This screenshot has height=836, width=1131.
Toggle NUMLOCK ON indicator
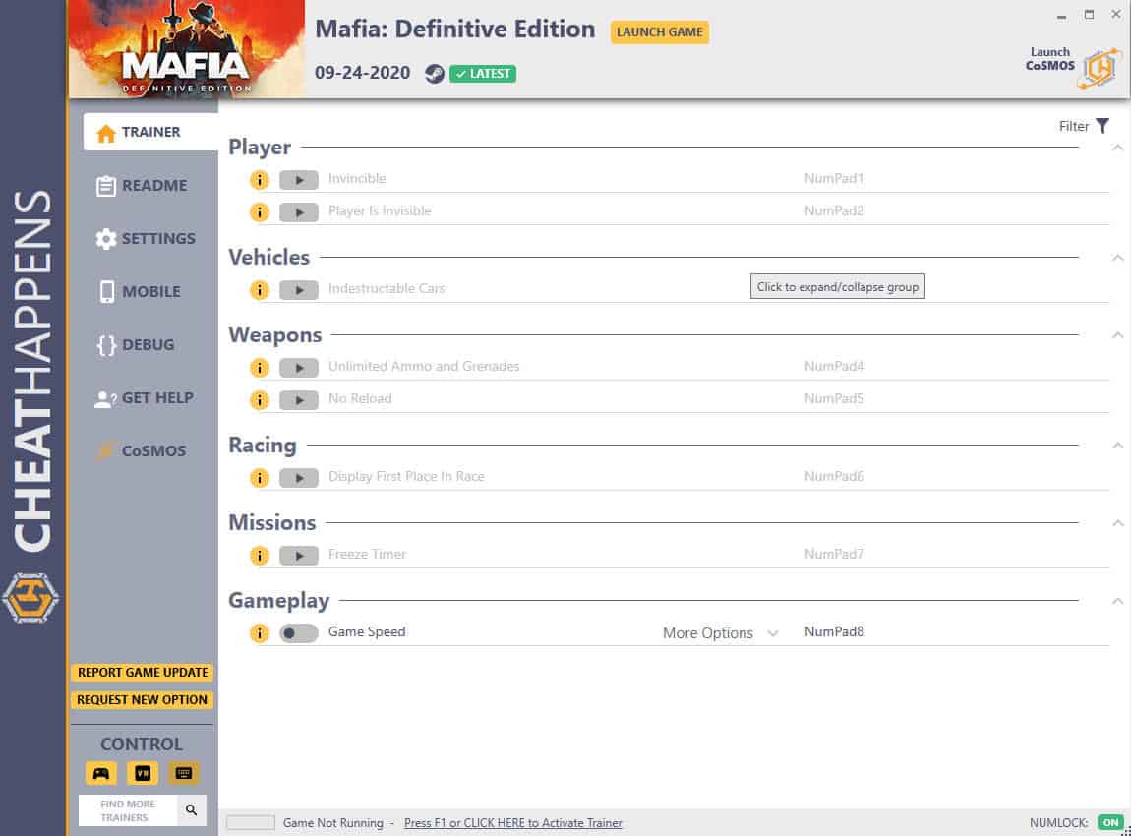pos(1110,822)
